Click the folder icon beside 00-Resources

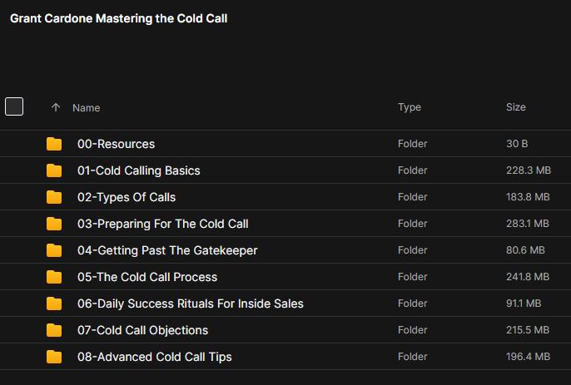point(54,144)
